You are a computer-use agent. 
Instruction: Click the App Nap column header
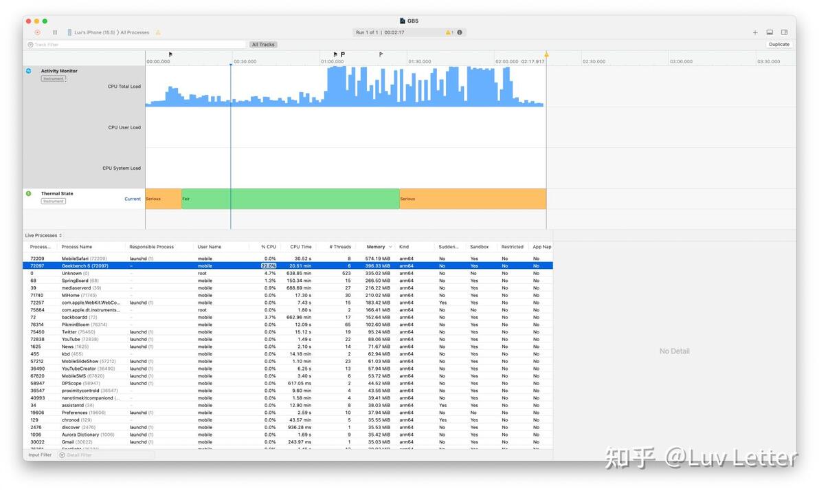pyautogui.click(x=541, y=247)
